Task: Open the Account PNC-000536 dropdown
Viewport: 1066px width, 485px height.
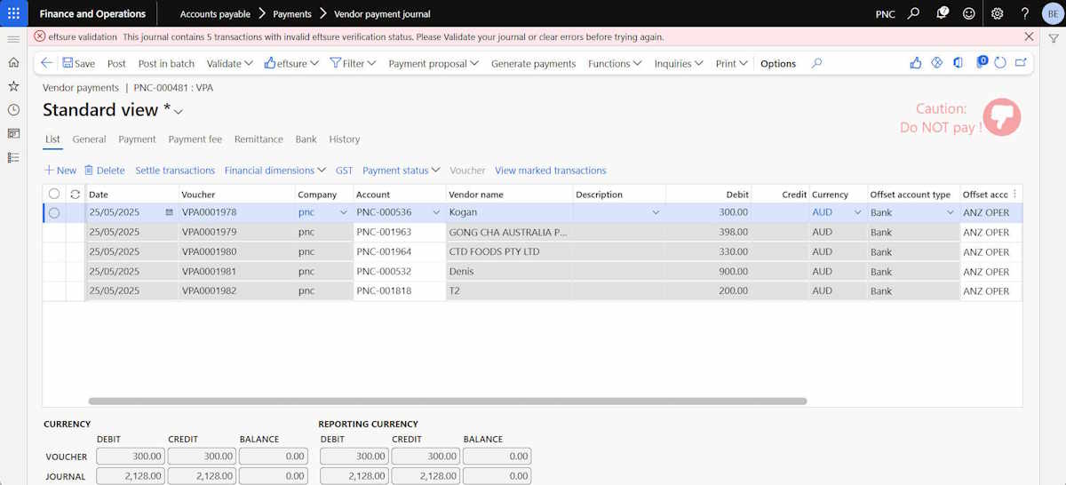Action: (436, 213)
